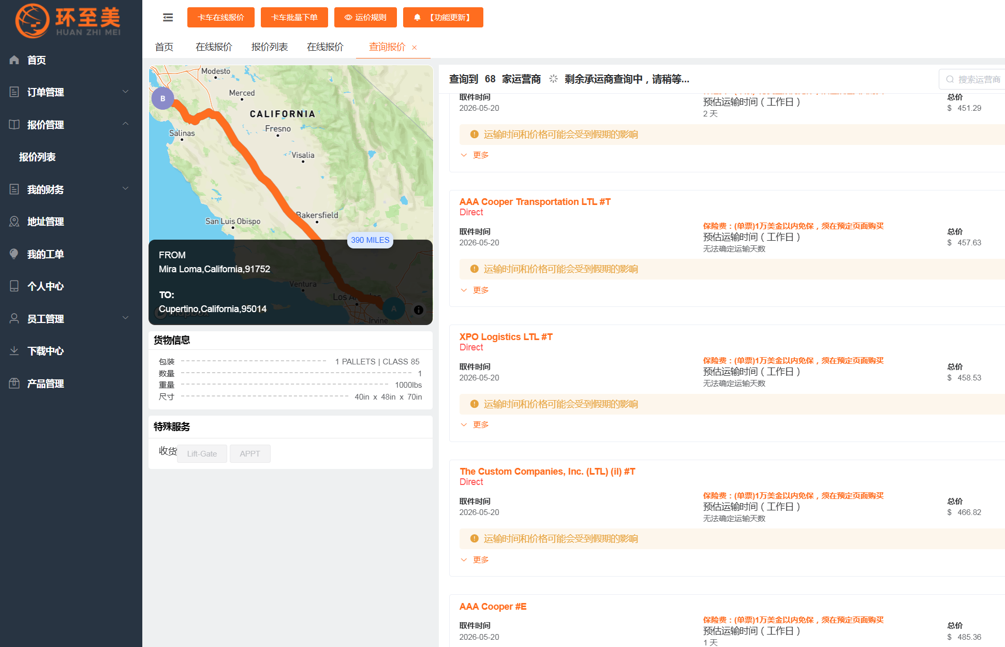
Task: Expand the 员工管理 sidebar menu
Action: 125,318
